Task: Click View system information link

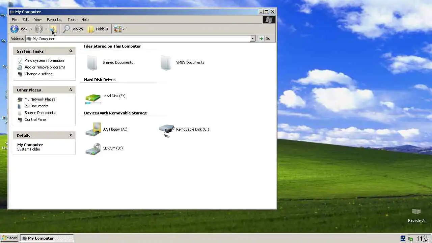Action: pyautogui.click(x=44, y=60)
